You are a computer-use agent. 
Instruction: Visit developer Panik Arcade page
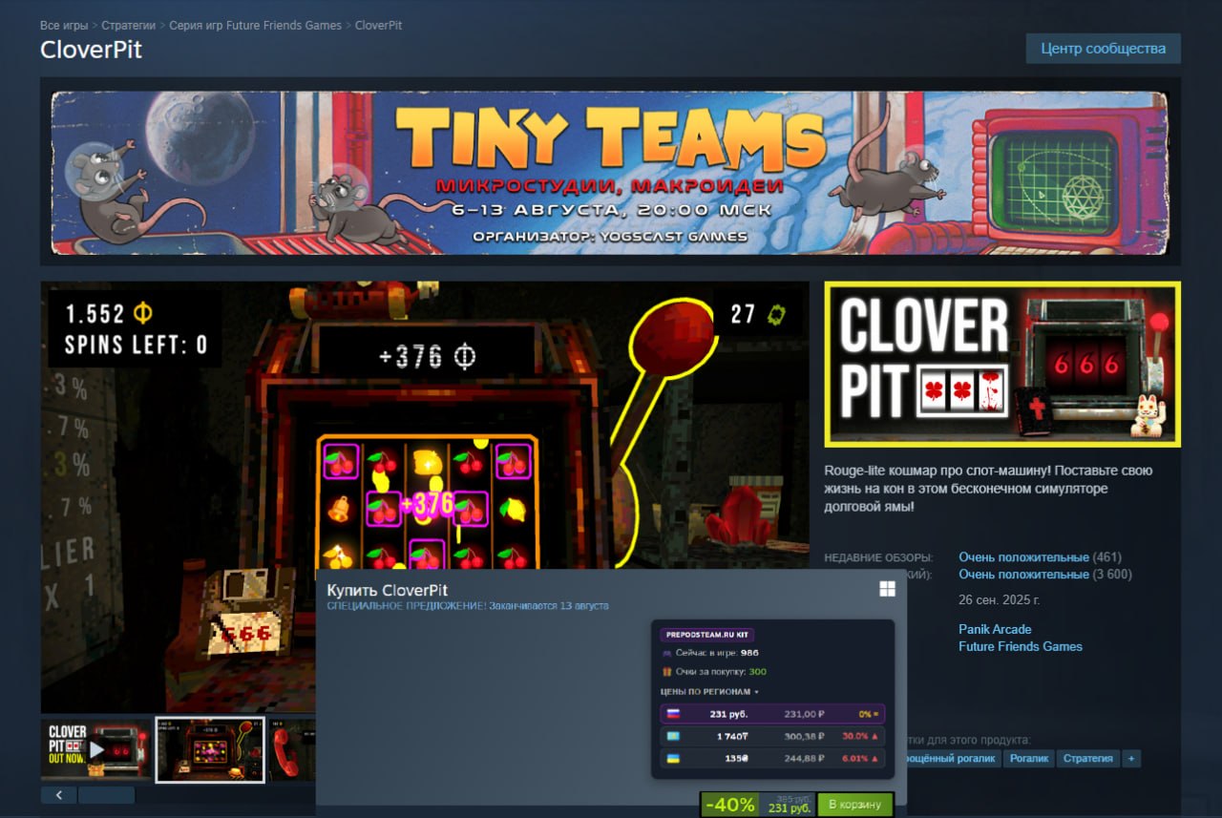(995, 629)
